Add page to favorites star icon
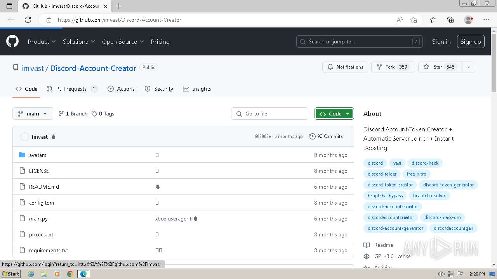 point(414,20)
